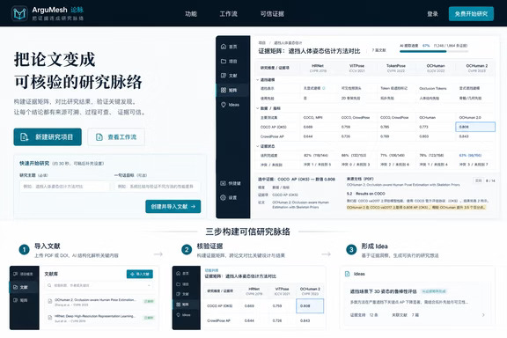
Task: Click 0.843 CrowdPose AP value in the large matrix
Action: point(464,136)
